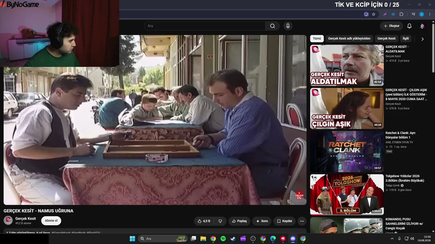Open the Chrome three-dot menu
This screenshot has height=244, width=435.
point(430,14)
